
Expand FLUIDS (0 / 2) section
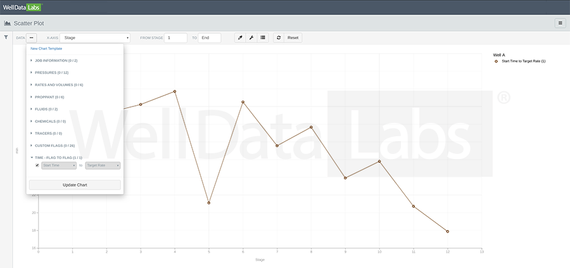point(44,109)
